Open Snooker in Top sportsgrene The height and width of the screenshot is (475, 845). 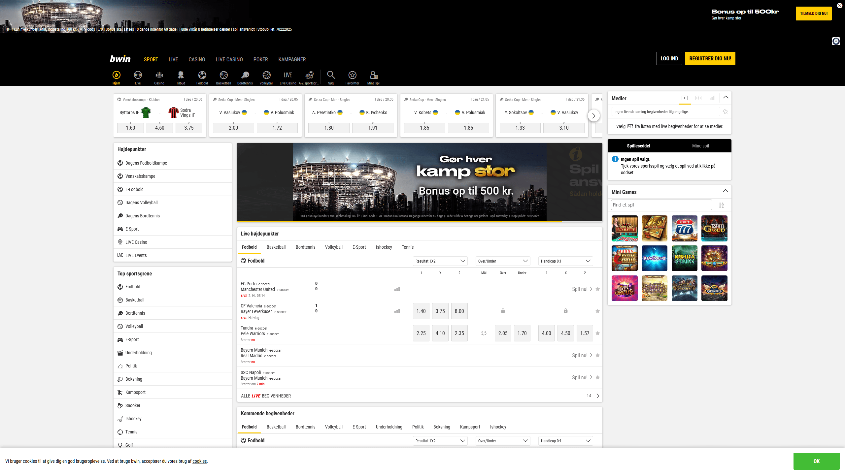click(x=173, y=405)
